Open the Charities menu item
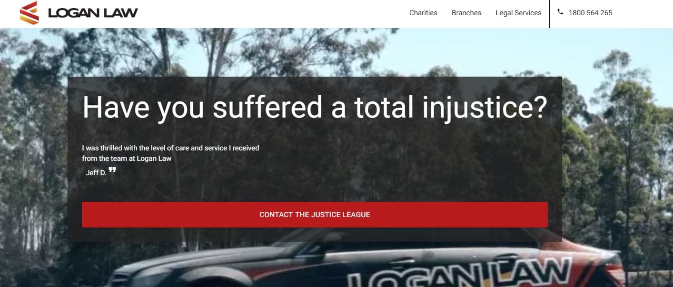Screen dimensions: 673x287 click(x=423, y=13)
